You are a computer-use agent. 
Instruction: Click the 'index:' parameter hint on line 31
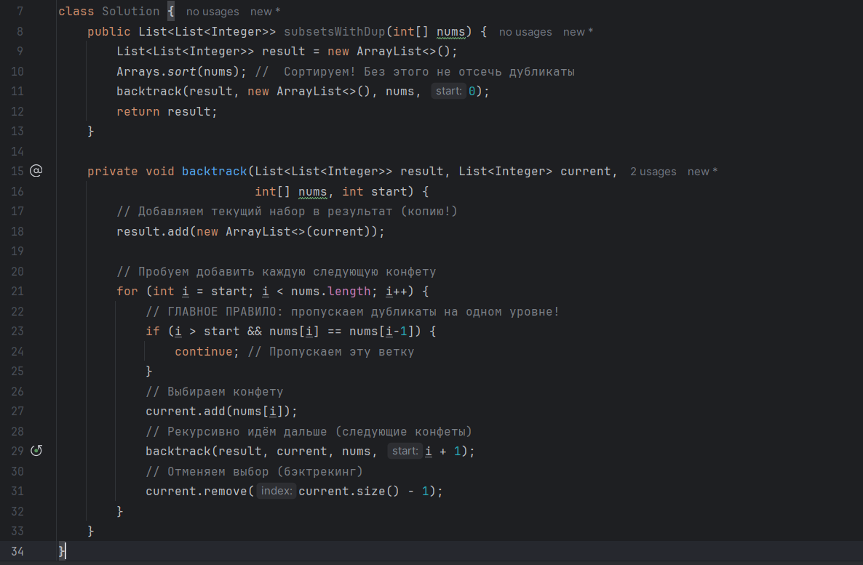pos(277,492)
